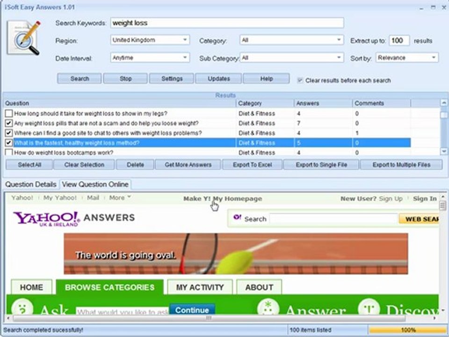Click the Yahoo Search text field

pyautogui.click(x=333, y=219)
